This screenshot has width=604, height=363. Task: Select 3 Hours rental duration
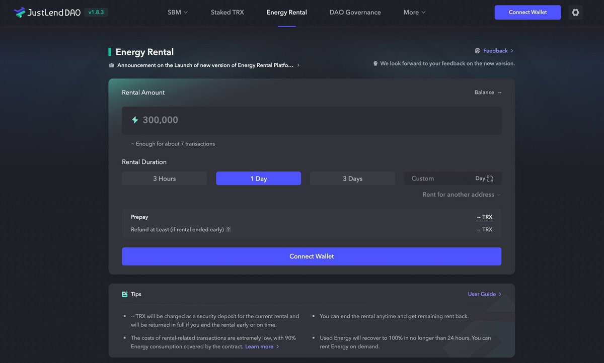[x=164, y=178]
